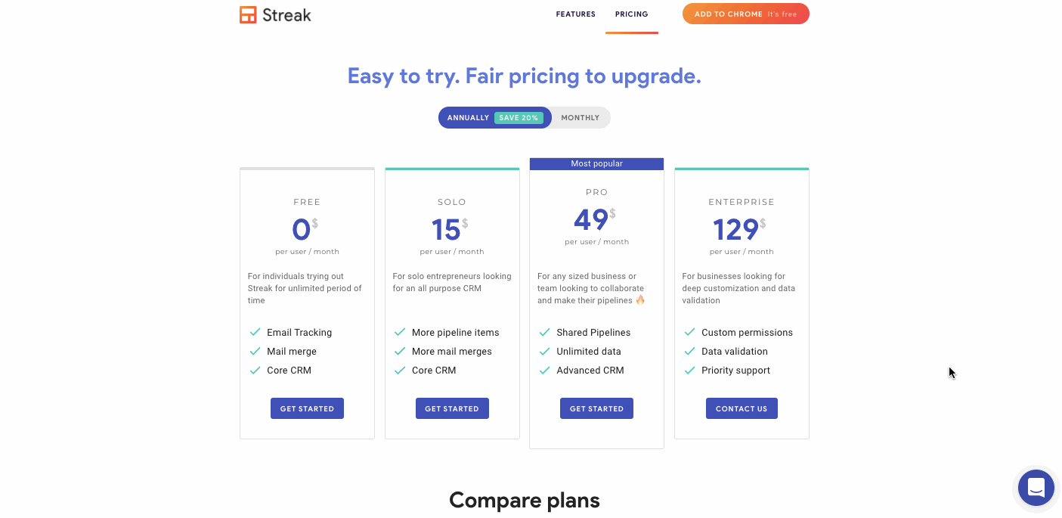Click the Save 20% badge
The image size is (1062, 518).
point(519,118)
